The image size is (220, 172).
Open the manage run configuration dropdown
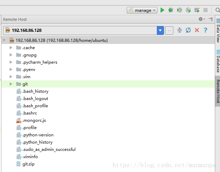click(142, 10)
